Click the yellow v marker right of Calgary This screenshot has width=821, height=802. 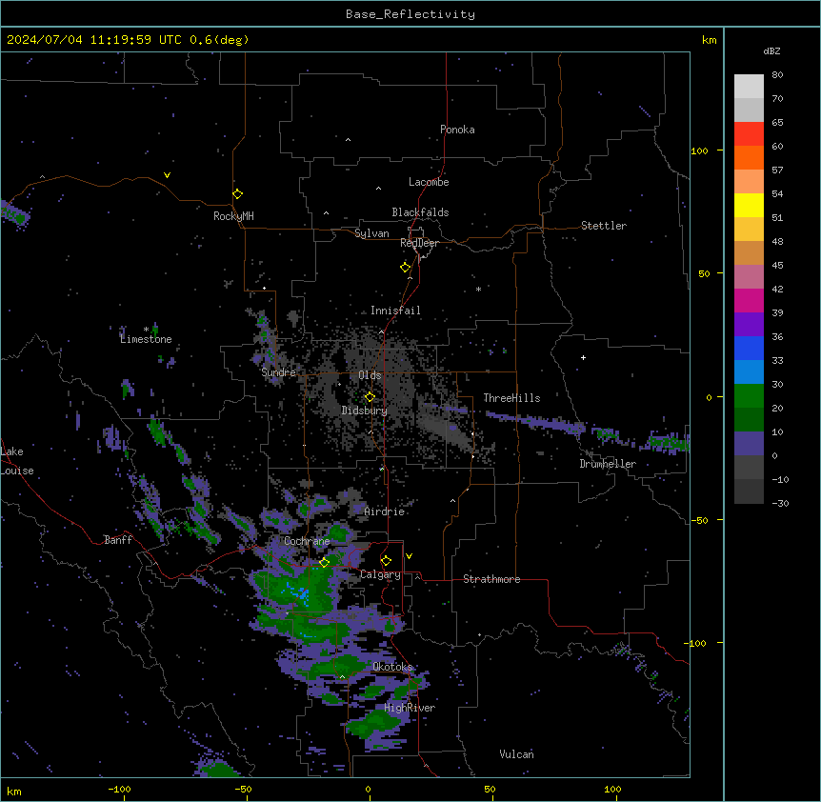point(409,556)
